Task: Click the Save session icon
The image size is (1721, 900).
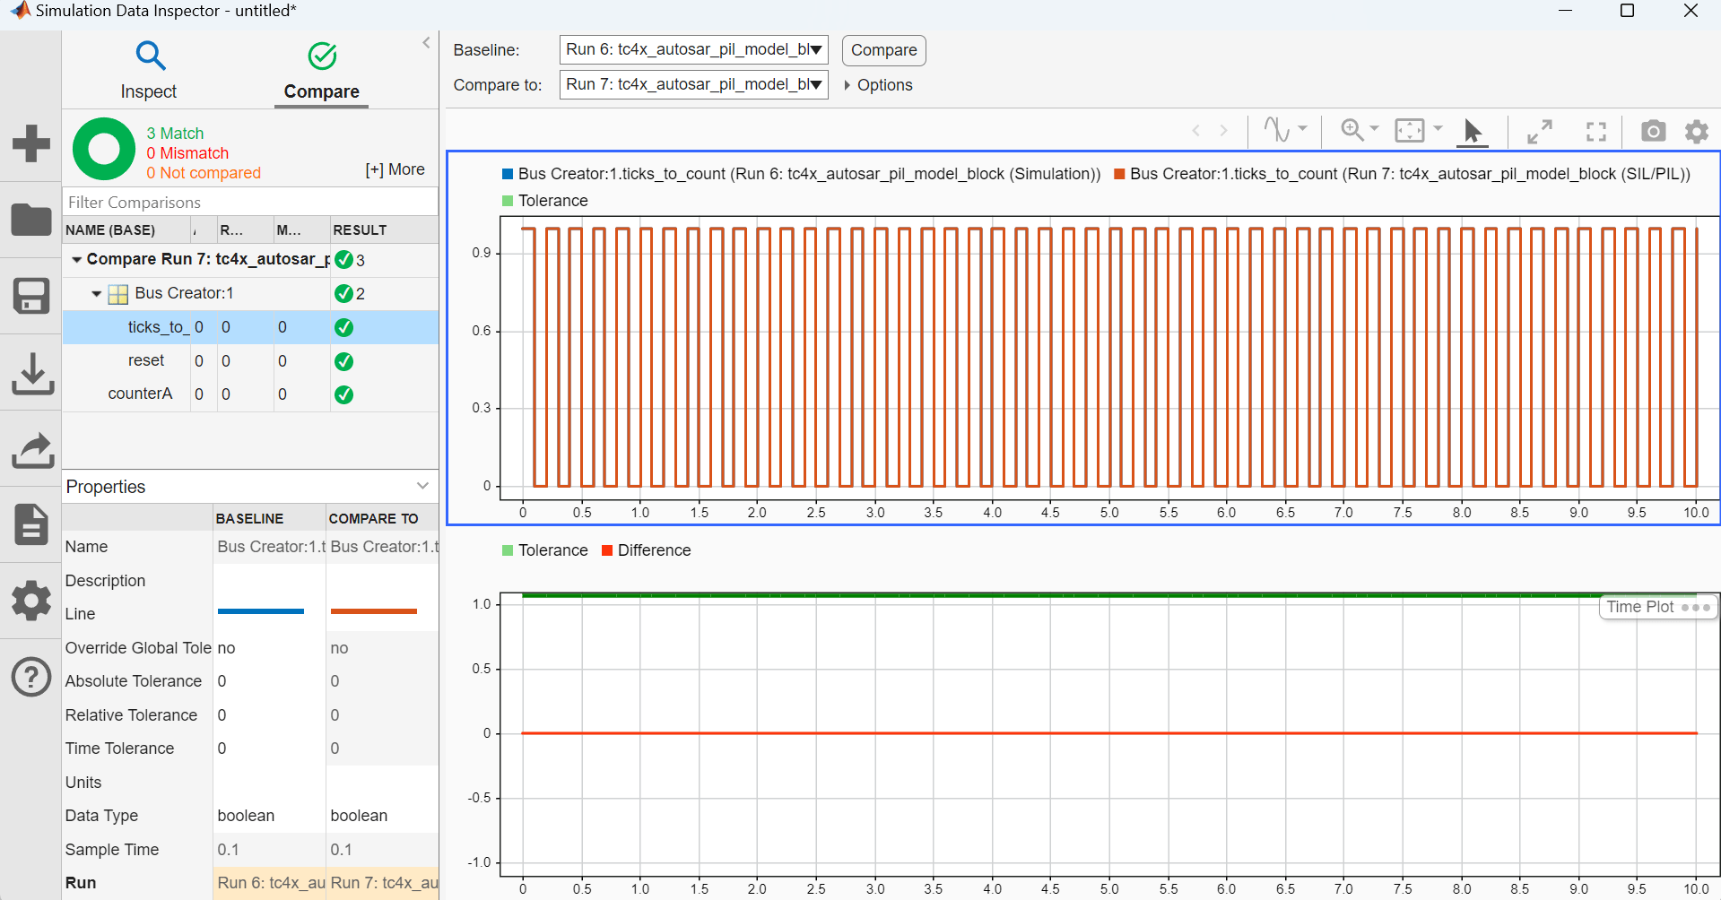Action: point(31,296)
